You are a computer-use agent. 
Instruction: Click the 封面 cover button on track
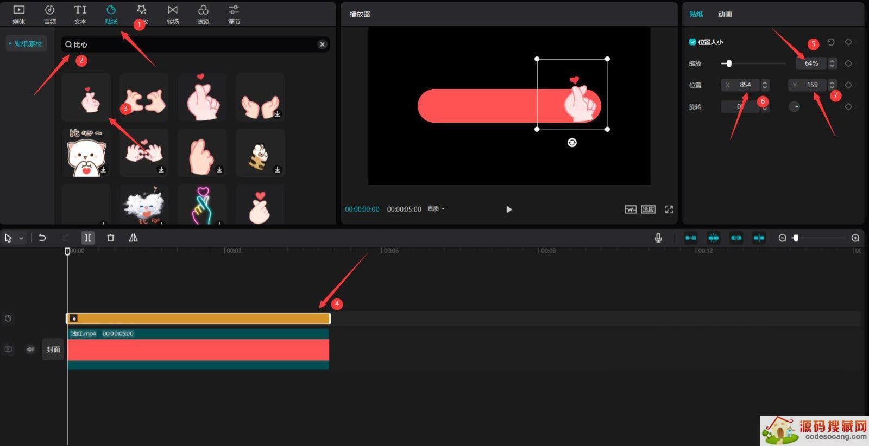[x=53, y=349]
